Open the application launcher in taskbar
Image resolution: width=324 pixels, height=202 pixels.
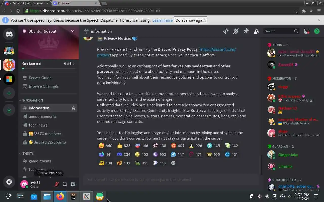tap(8, 196)
